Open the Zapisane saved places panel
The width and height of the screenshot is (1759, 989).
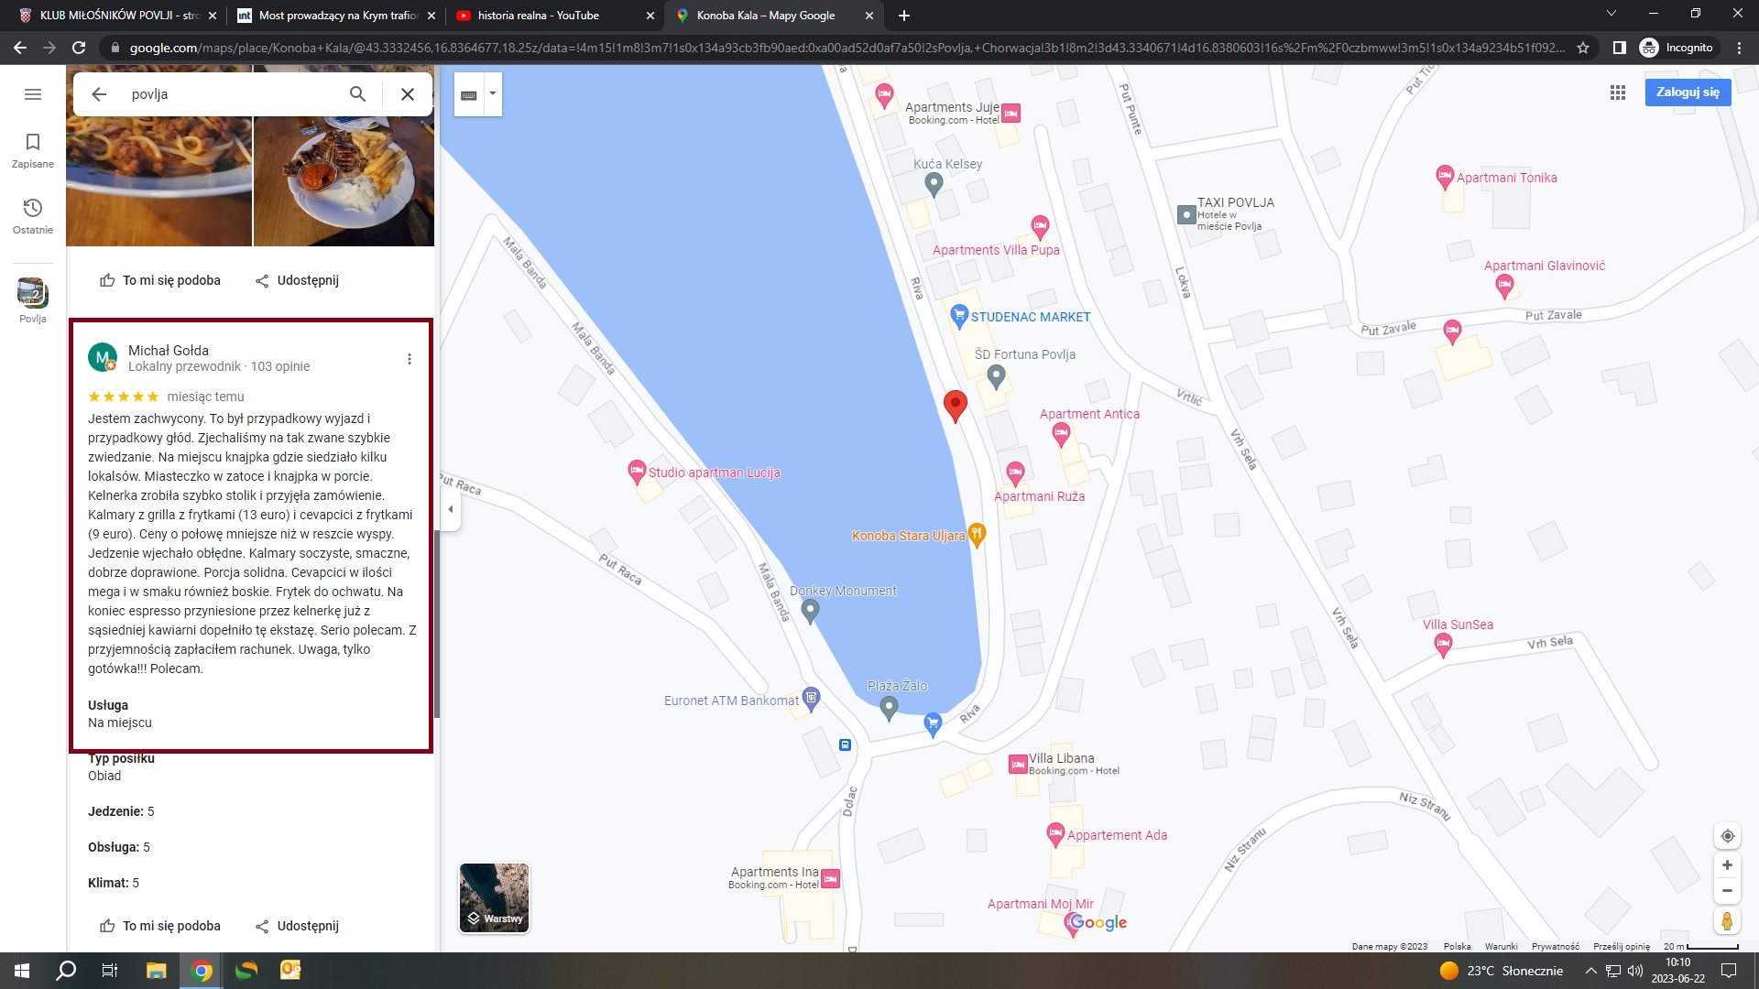pos(33,149)
